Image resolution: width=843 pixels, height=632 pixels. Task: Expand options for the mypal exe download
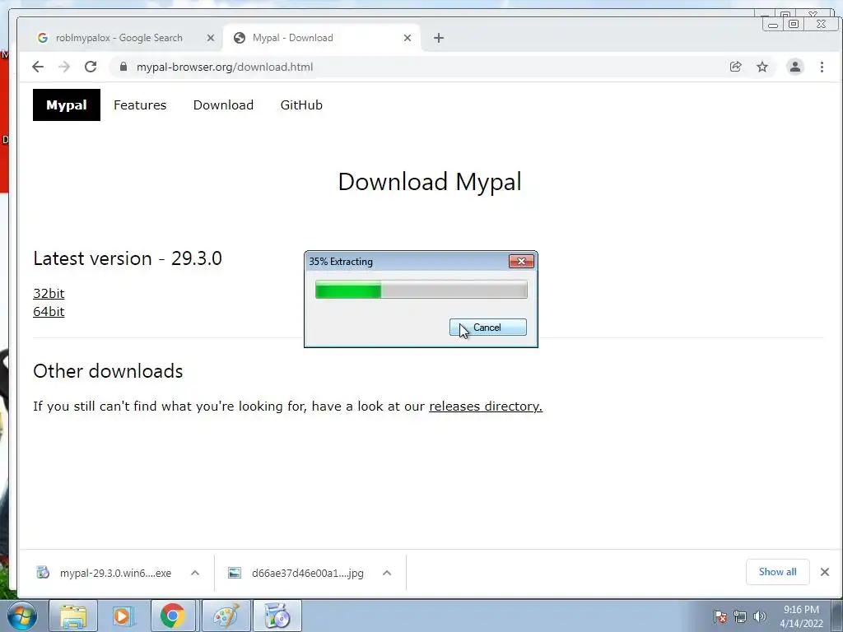click(195, 573)
